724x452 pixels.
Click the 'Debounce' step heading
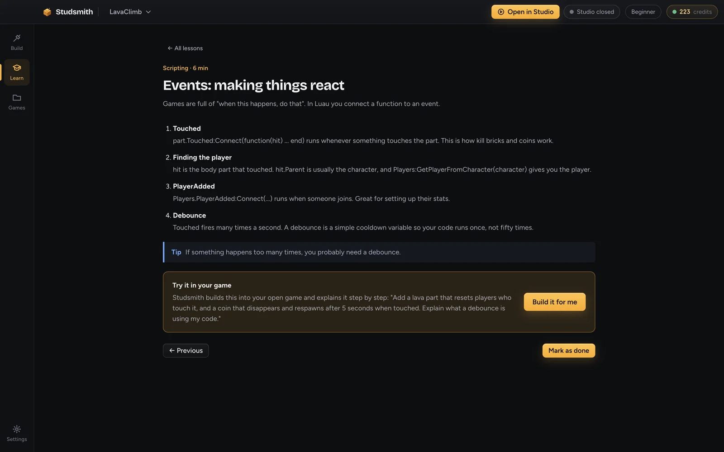189,216
